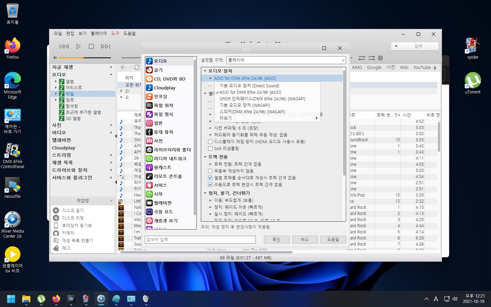
Task: Open CD, DVD와 BD settings category
Action: pyautogui.click(x=169, y=79)
